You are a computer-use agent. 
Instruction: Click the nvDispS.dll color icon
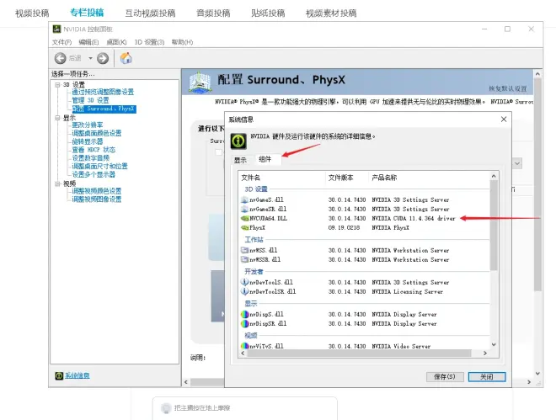244,314
